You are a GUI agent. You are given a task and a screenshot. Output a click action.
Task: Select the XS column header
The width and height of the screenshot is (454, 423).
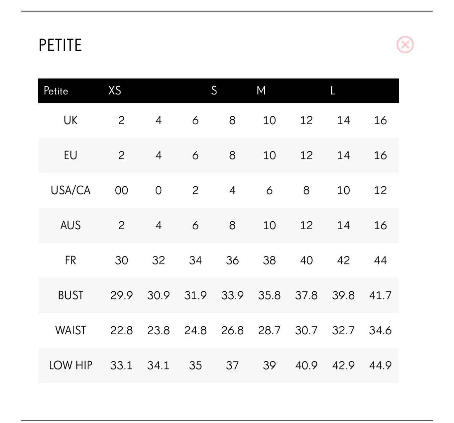point(115,90)
